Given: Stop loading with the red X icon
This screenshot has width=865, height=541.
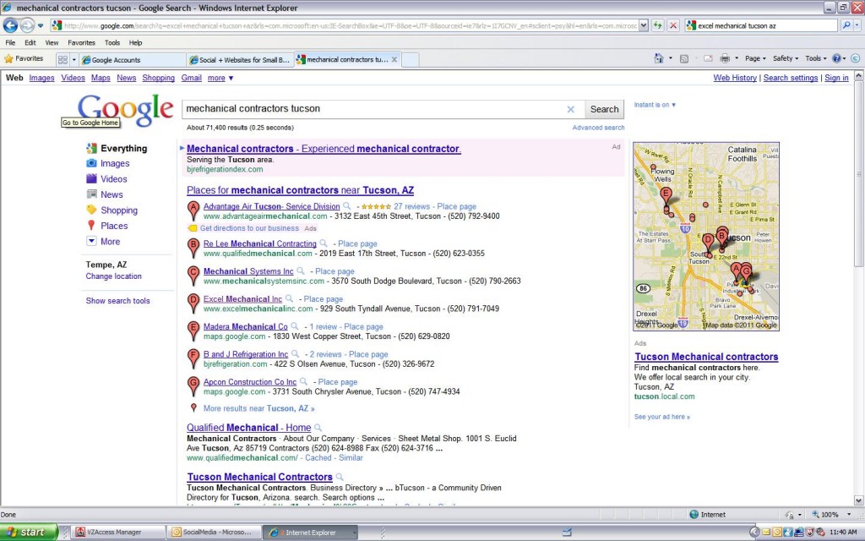Looking at the screenshot, I should [x=673, y=25].
